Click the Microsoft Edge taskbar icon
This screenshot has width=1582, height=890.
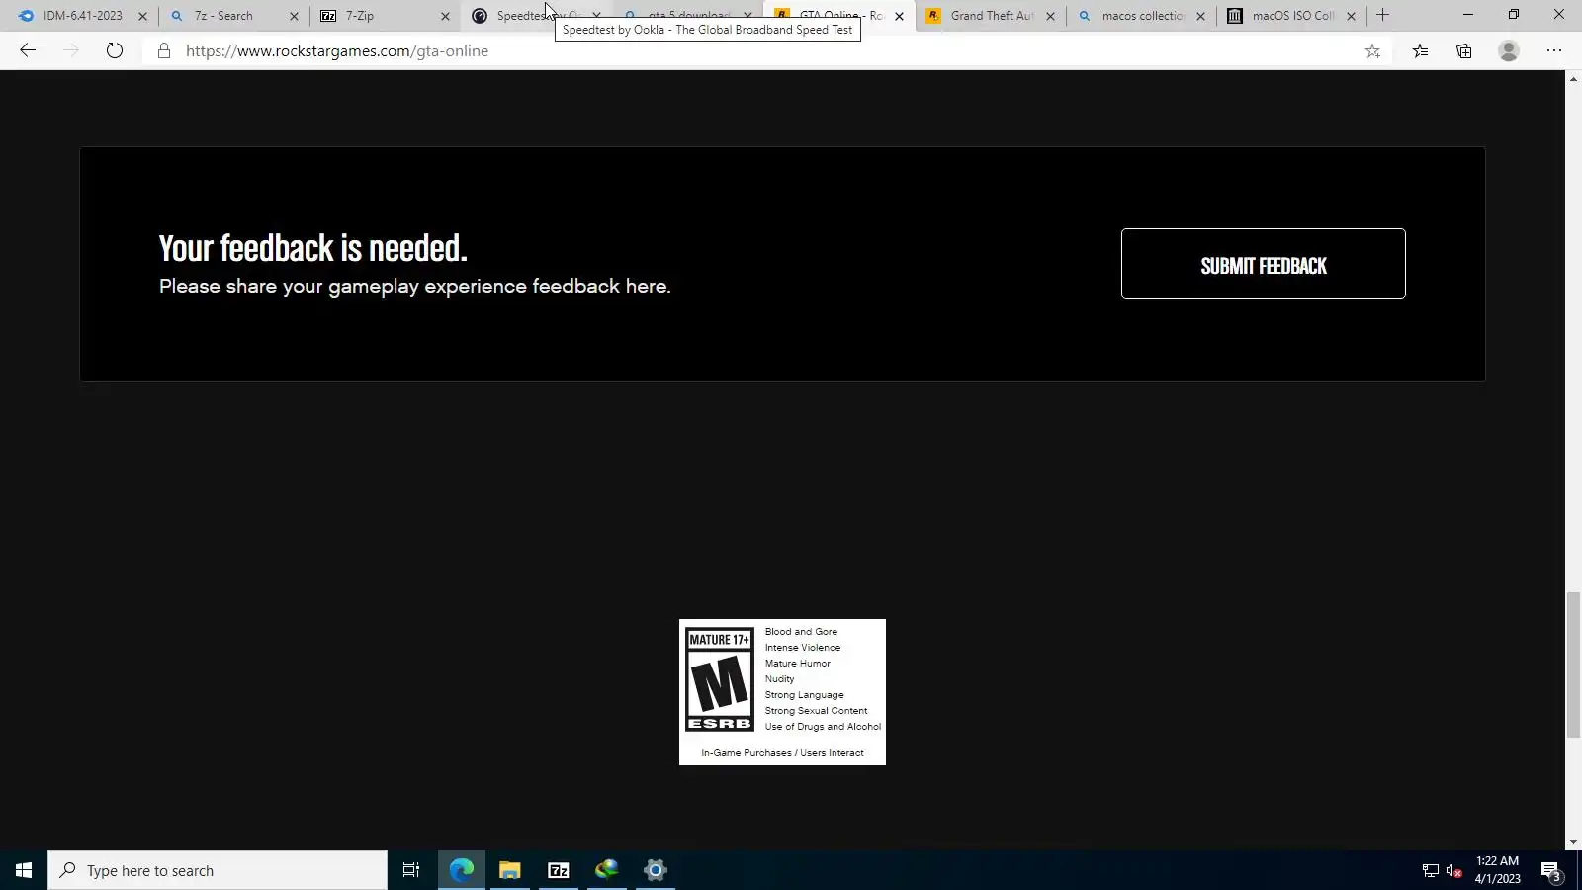[462, 870]
